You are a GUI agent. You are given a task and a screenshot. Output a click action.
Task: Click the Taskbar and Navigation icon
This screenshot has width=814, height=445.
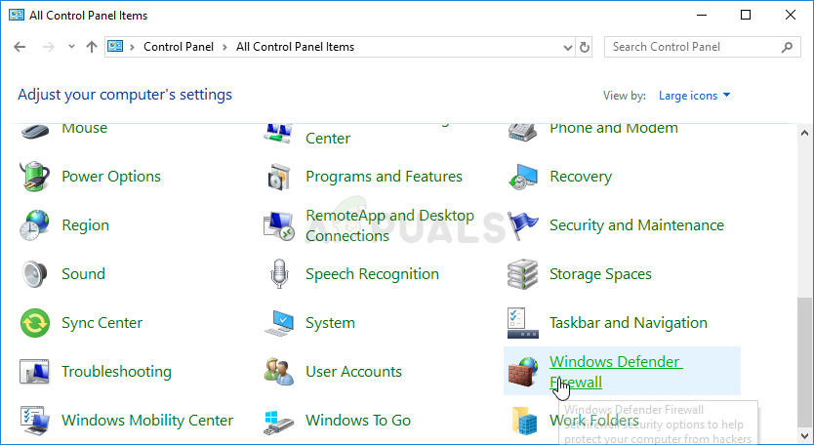(523, 323)
